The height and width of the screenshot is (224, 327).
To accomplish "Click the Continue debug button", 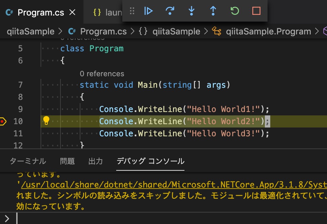I will 148,11.
